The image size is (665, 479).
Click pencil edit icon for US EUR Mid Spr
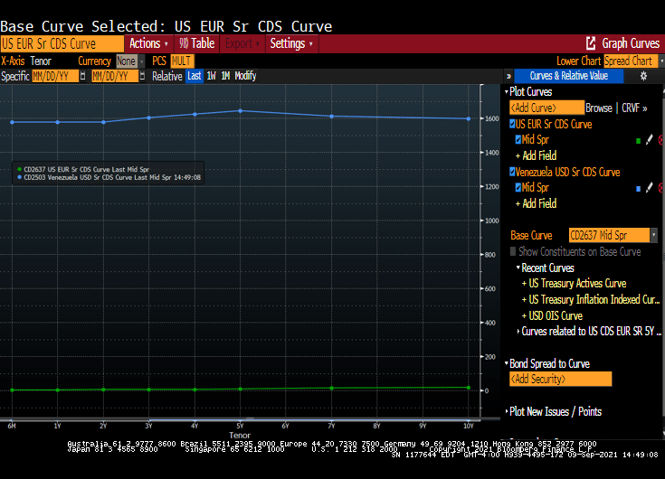pos(649,140)
